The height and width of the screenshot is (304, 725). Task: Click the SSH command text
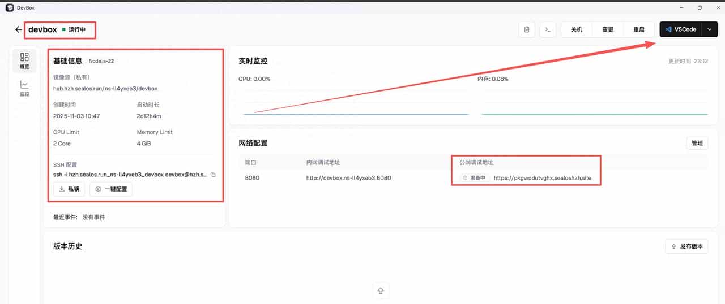pyautogui.click(x=130, y=175)
